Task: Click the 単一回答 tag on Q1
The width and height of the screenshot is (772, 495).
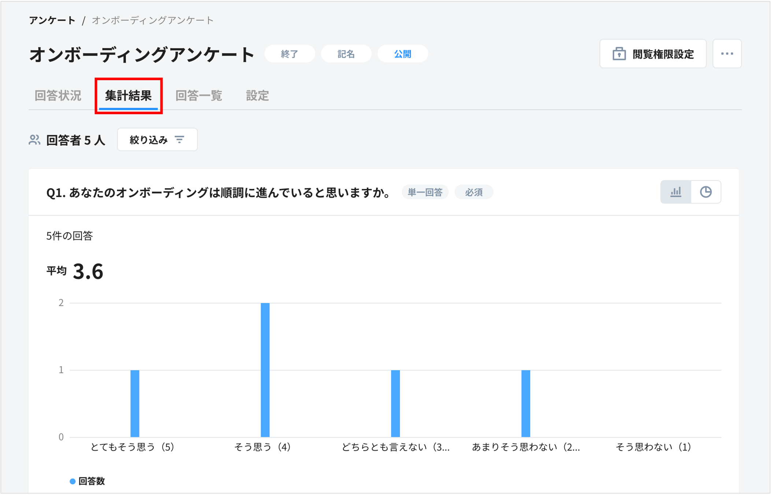Action: tap(424, 192)
